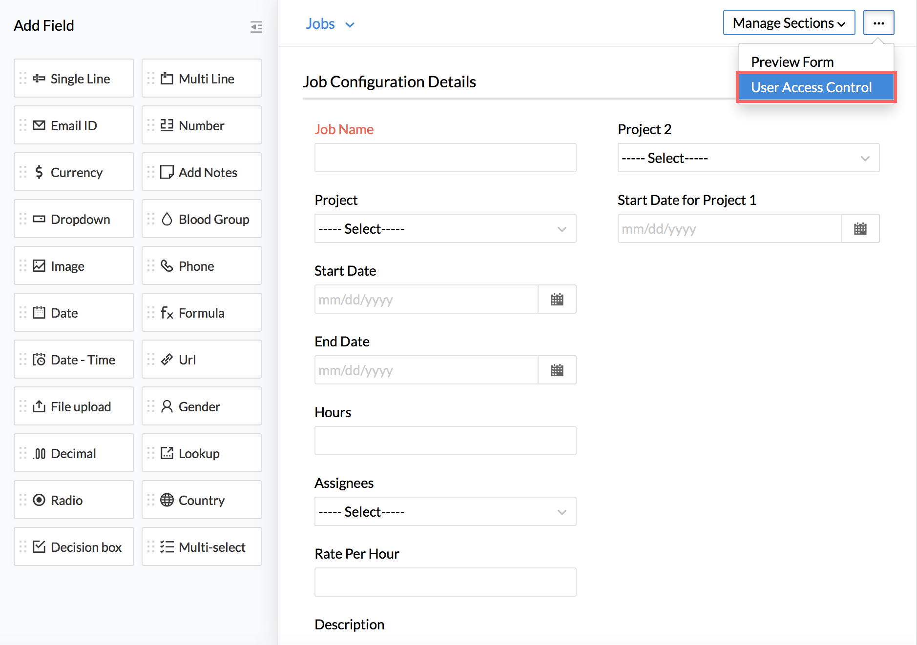Choose Preview Form from the menu

[x=792, y=62]
